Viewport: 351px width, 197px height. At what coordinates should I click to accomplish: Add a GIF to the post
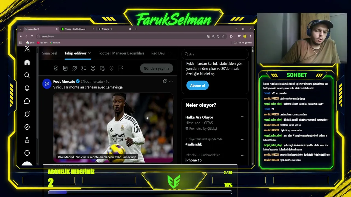(65, 68)
